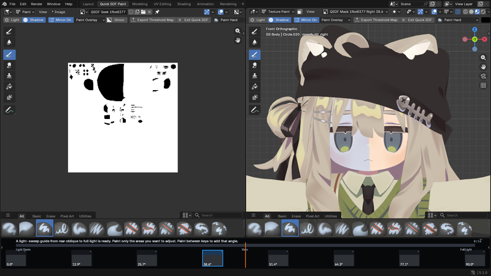Open the image editor type dropdown
The image size is (491, 276).
8,12
